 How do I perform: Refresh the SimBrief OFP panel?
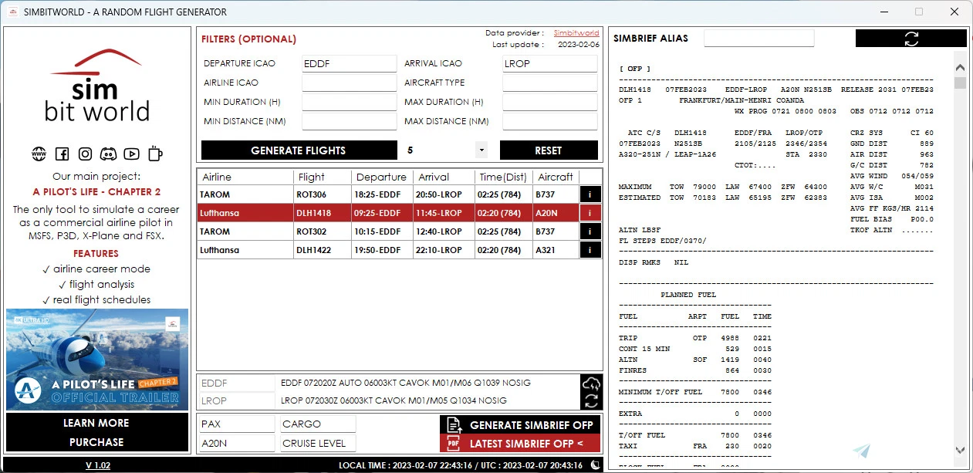click(x=910, y=39)
